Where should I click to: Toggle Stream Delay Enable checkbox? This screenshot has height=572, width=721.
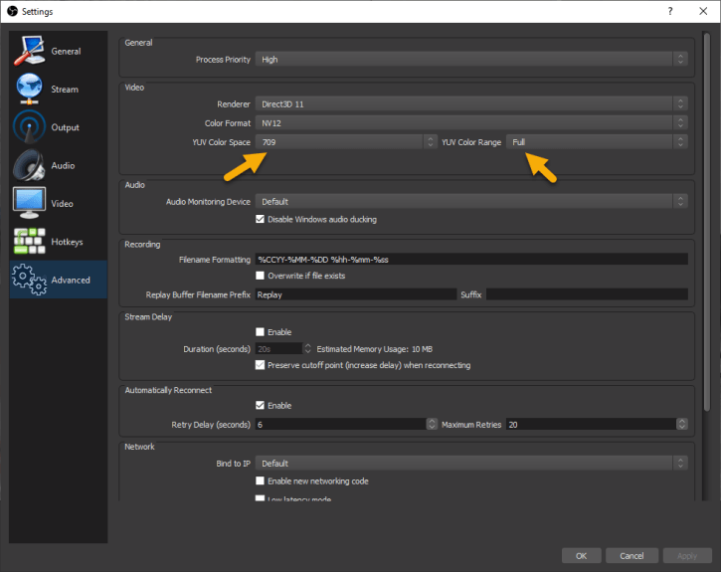click(262, 332)
